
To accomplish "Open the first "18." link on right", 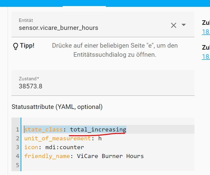I will (x=206, y=32).
